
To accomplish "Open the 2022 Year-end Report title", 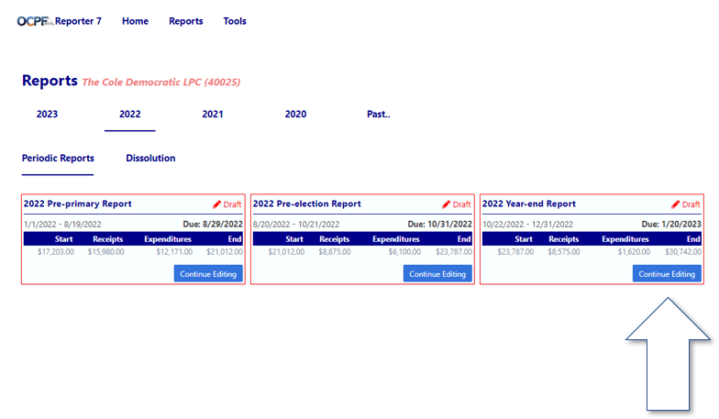I will click(x=529, y=204).
